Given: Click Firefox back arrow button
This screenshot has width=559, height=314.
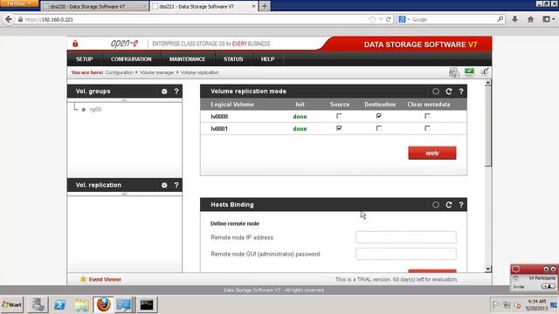Looking at the screenshot, I should tap(9, 19).
